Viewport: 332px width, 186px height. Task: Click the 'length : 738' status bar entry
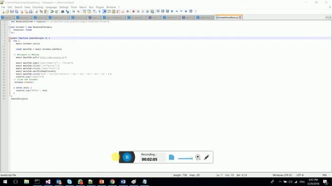pos(180,175)
